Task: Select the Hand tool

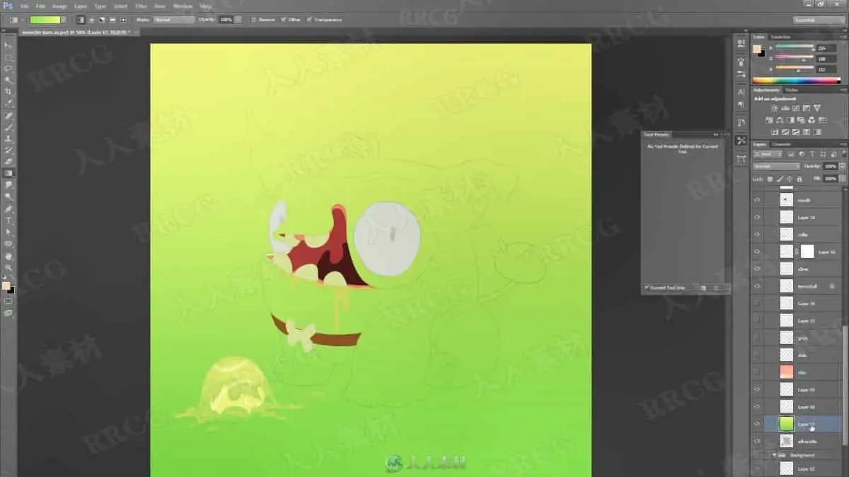Action: [x=8, y=256]
